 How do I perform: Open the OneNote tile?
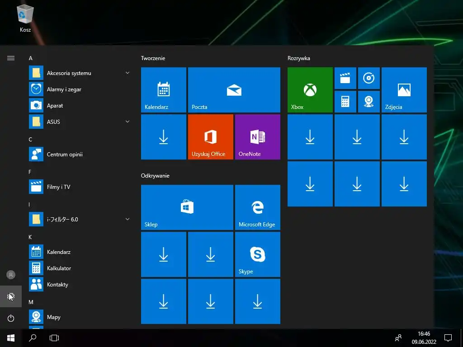(257, 137)
